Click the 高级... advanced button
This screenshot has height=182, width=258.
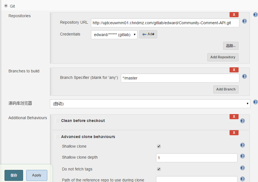[231, 46]
